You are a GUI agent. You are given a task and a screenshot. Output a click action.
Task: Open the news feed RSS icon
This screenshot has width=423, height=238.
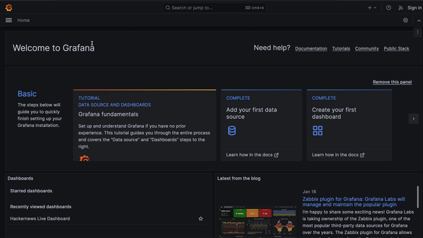(x=401, y=8)
